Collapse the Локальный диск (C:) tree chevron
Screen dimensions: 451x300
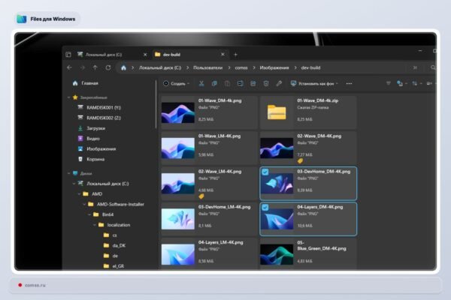tap(74, 184)
